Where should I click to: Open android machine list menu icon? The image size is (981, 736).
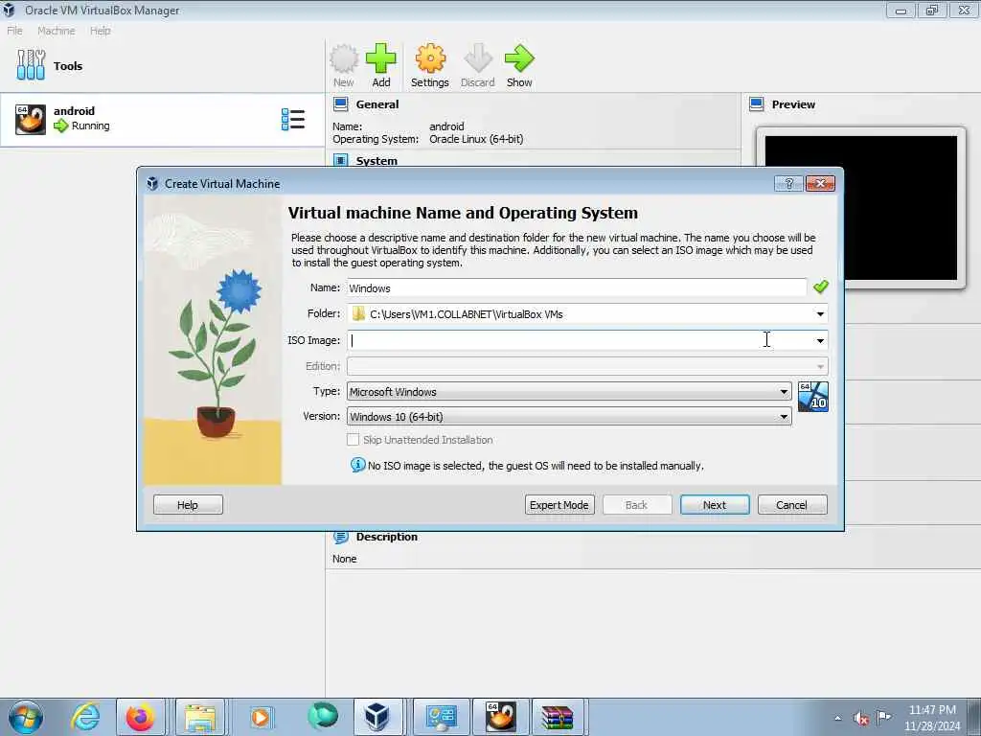pos(293,120)
